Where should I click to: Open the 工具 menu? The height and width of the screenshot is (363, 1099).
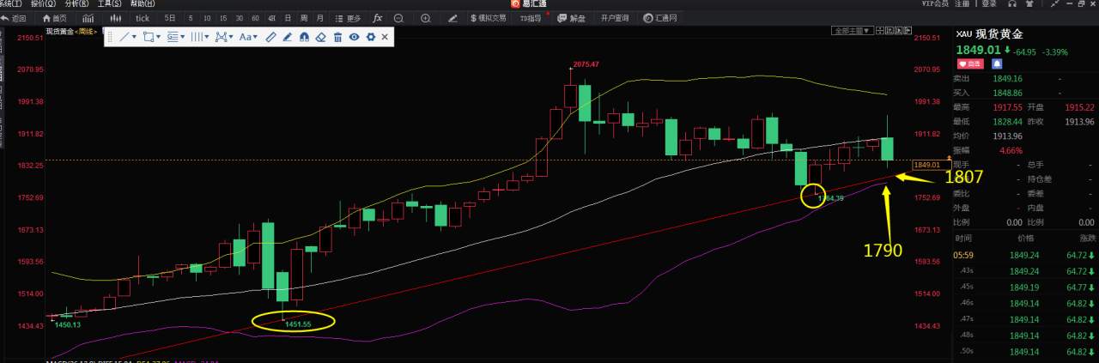[x=109, y=3]
